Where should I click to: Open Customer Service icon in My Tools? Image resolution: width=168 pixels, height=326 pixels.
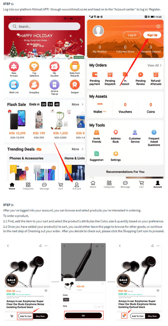135,132
